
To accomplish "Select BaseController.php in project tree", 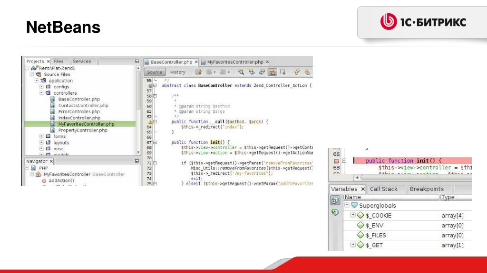I will (79, 99).
